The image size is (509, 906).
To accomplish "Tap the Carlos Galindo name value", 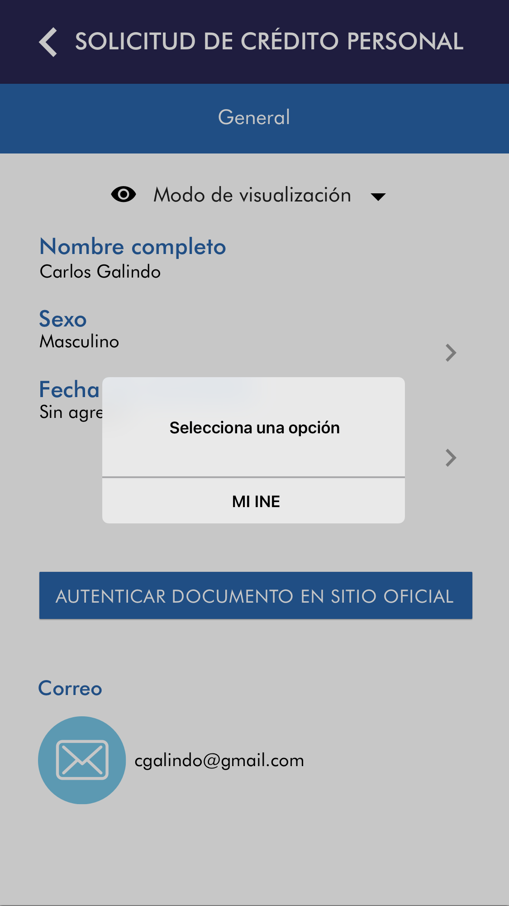I will [100, 272].
